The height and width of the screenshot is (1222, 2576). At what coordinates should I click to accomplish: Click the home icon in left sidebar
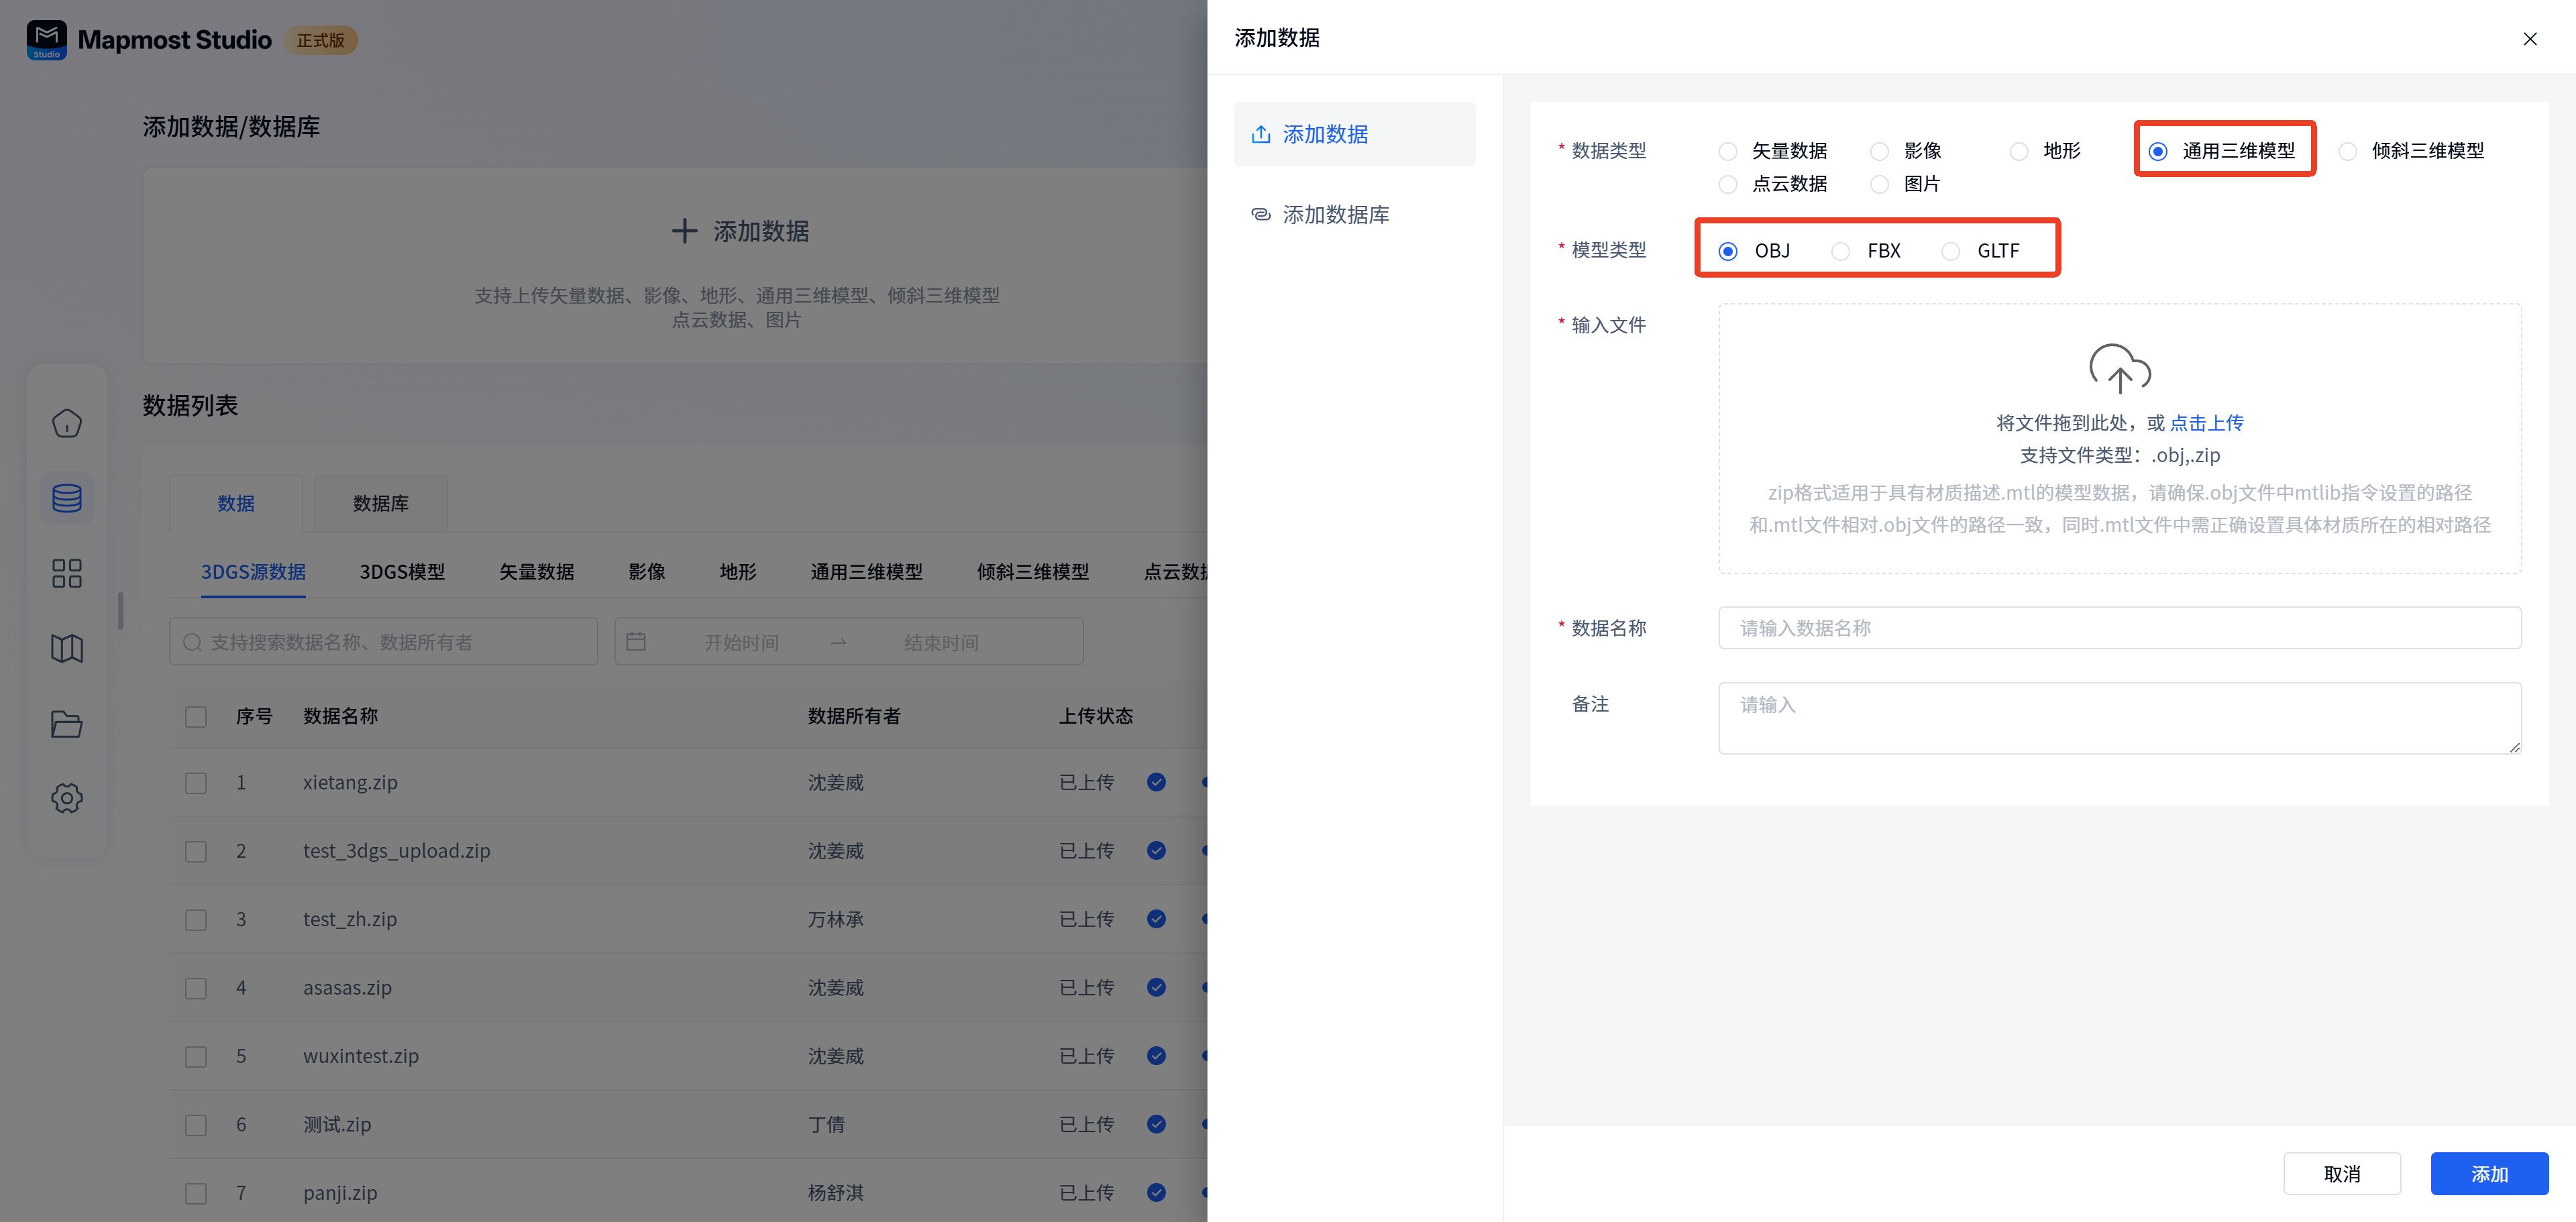click(66, 423)
